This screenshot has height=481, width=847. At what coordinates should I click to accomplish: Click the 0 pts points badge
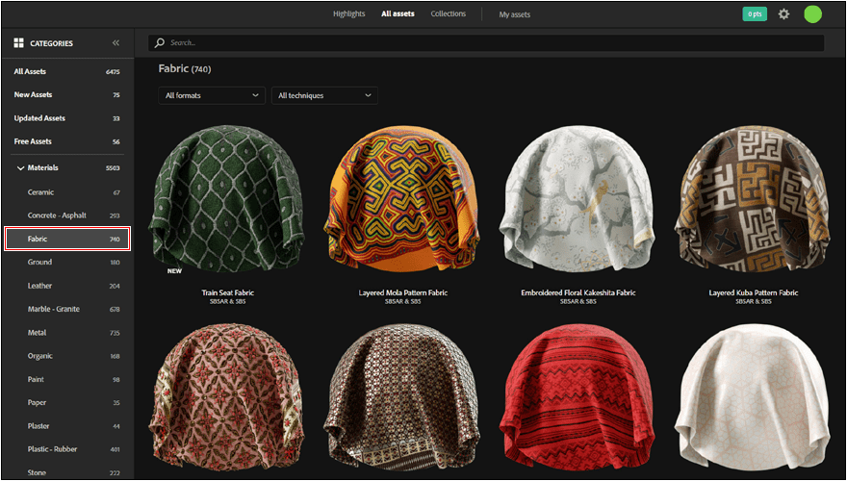(x=755, y=14)
